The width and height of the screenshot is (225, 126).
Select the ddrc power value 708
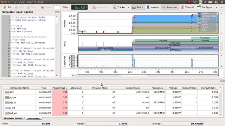pyautogui.click(x=60, y=92)
